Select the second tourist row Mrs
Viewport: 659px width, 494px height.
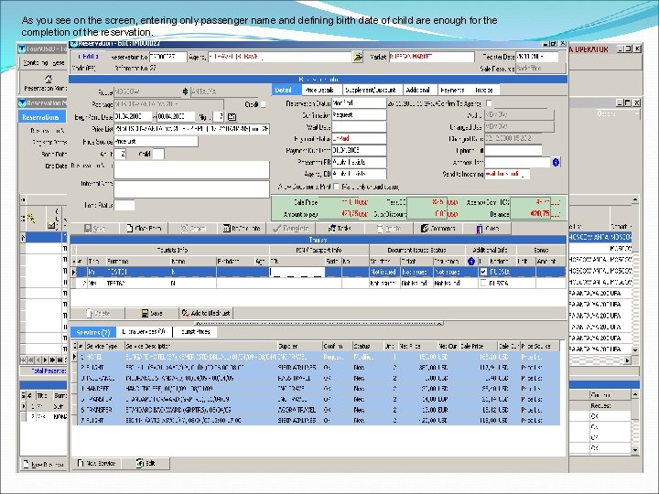point(319,284)
